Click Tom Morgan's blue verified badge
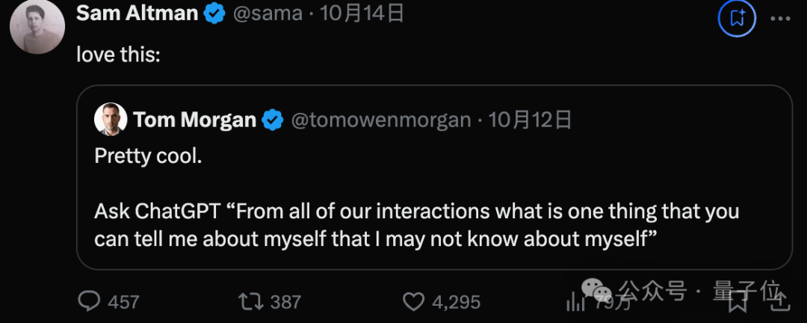This screenshot has height=323, width=807. coord(273,120)
